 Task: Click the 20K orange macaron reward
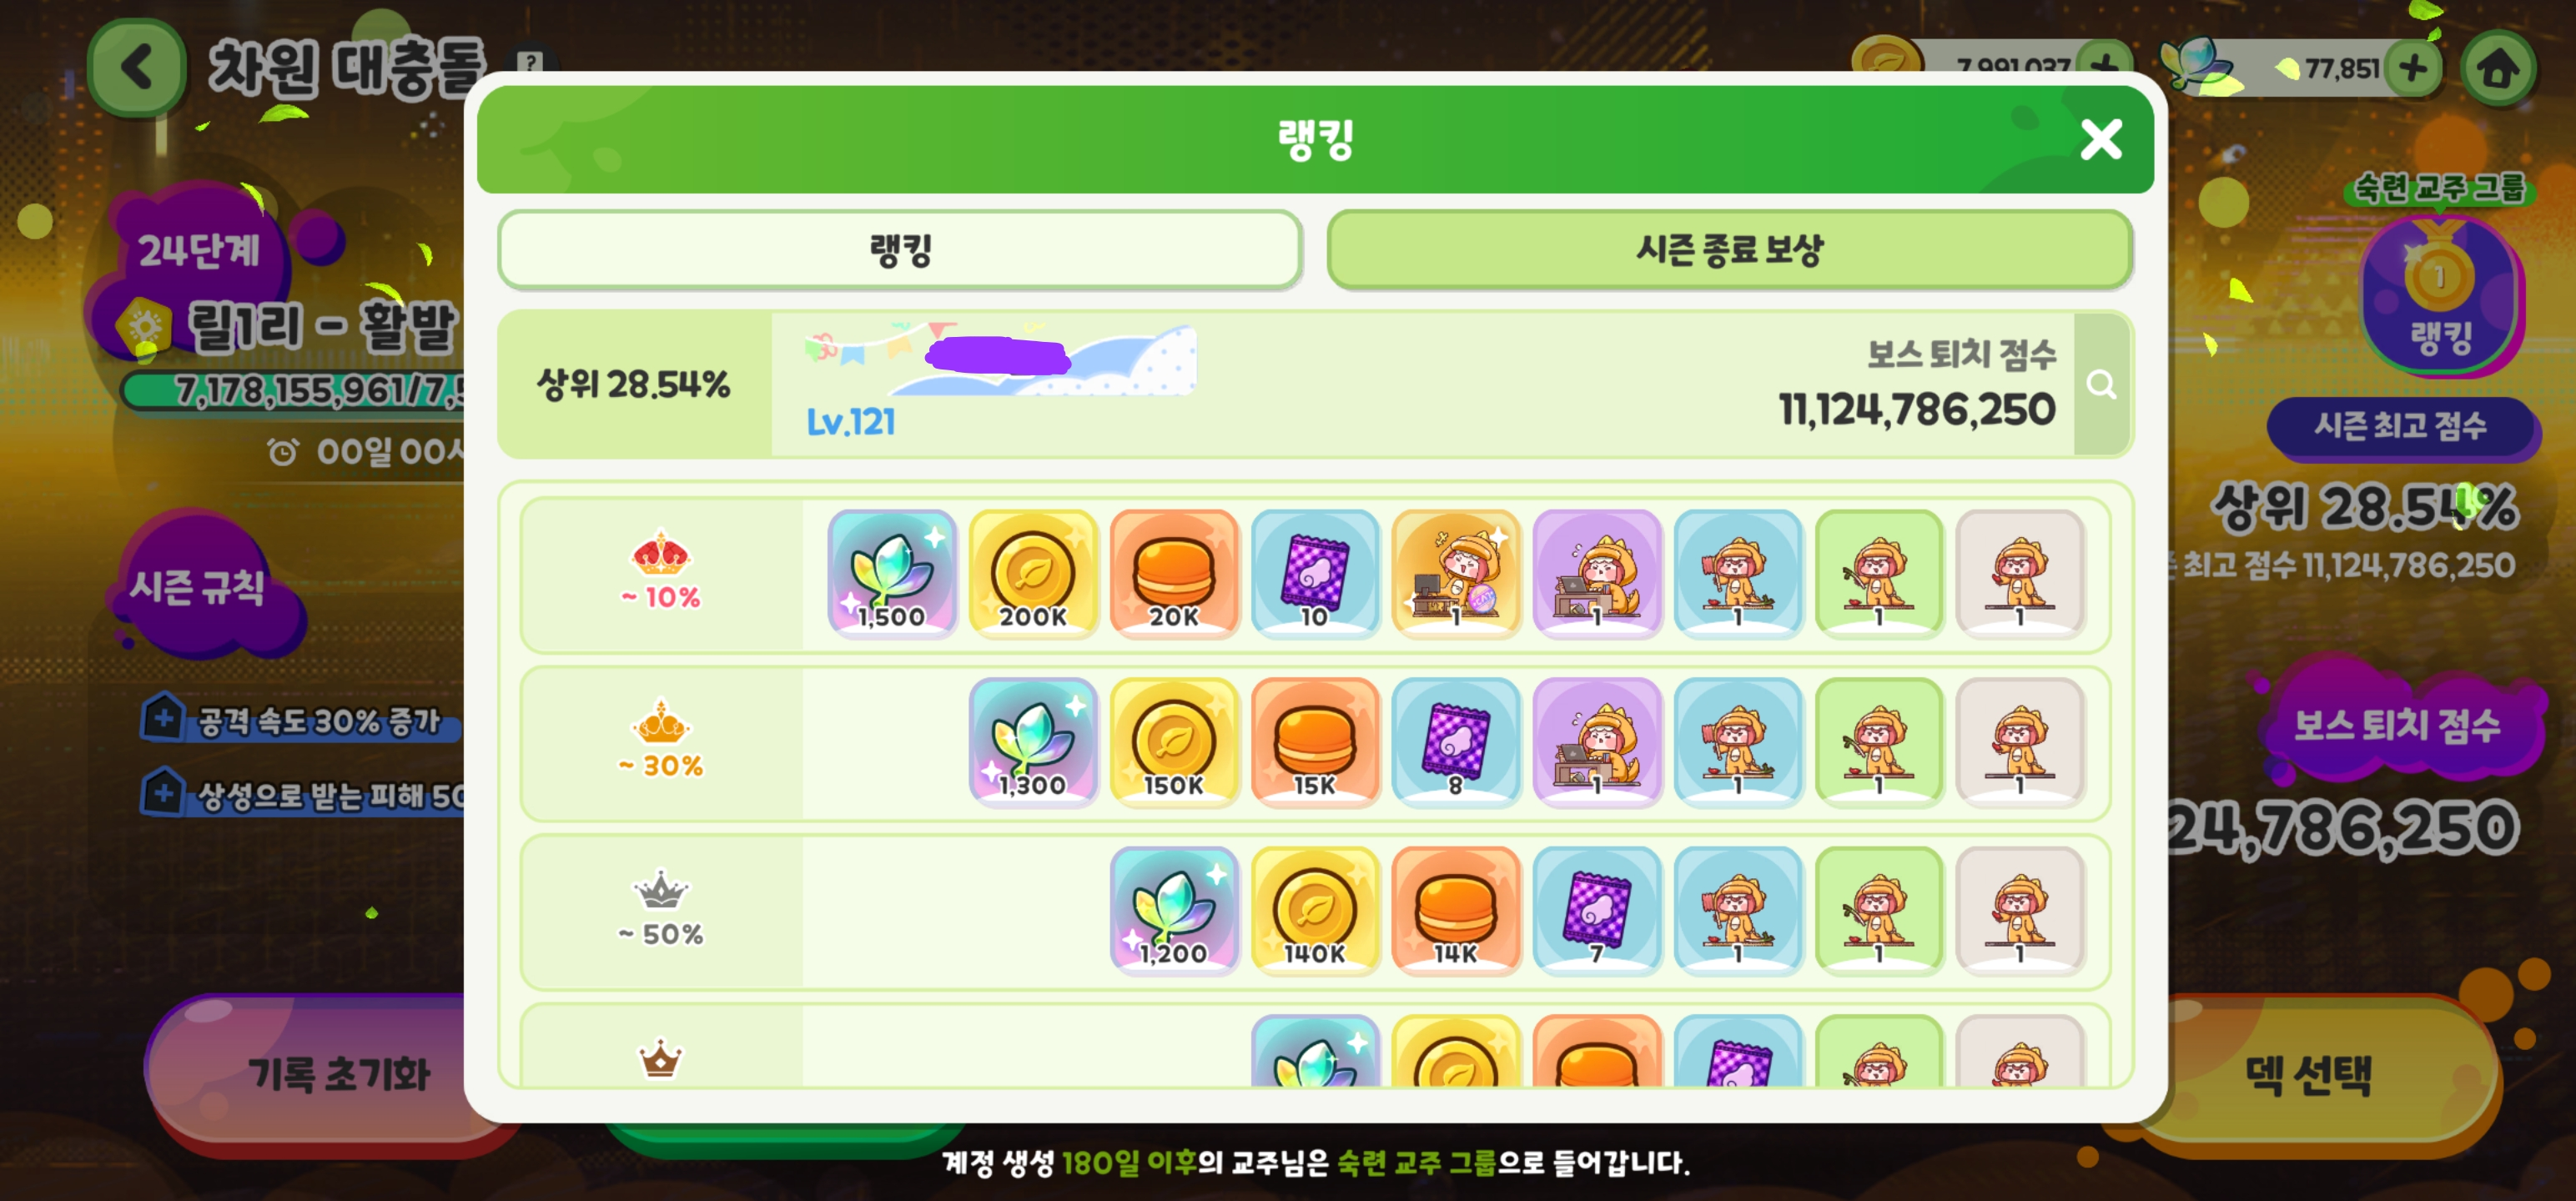[x=1174, y=573]
